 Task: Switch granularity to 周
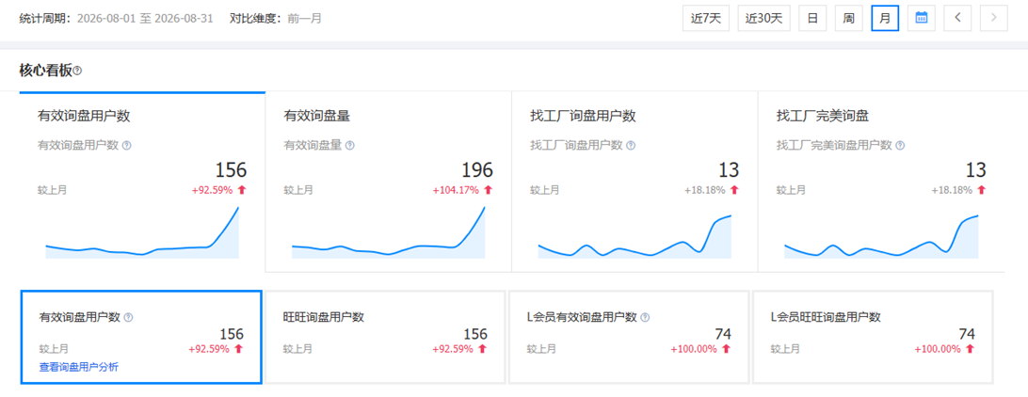tap(848, 18)
